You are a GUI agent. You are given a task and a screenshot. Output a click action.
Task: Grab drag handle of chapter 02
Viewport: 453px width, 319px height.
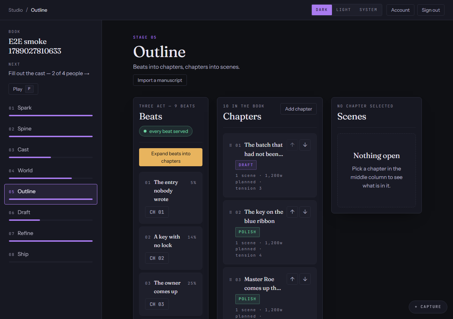pyautogui.click(x=231, y=212)
